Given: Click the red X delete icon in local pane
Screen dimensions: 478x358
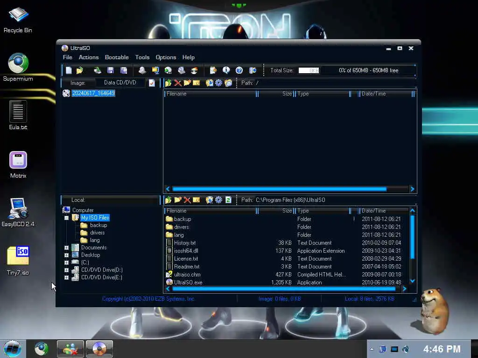Looking at the screenshot, I should coord(187,200).
